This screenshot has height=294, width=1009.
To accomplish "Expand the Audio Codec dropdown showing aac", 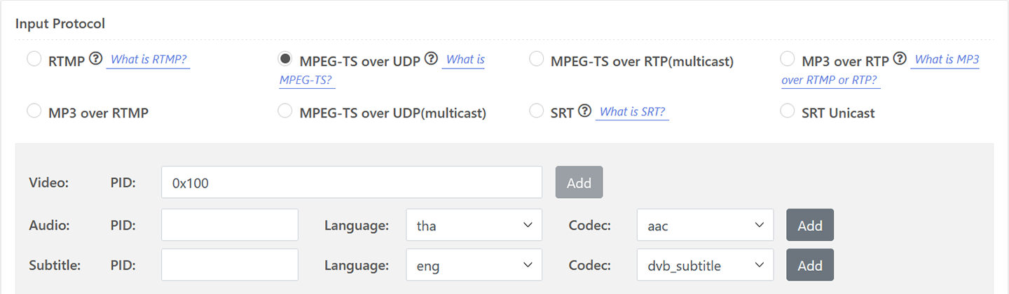I will 706,225.
